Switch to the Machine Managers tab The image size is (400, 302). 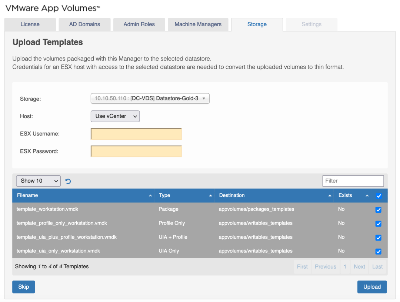click(198, 24)
